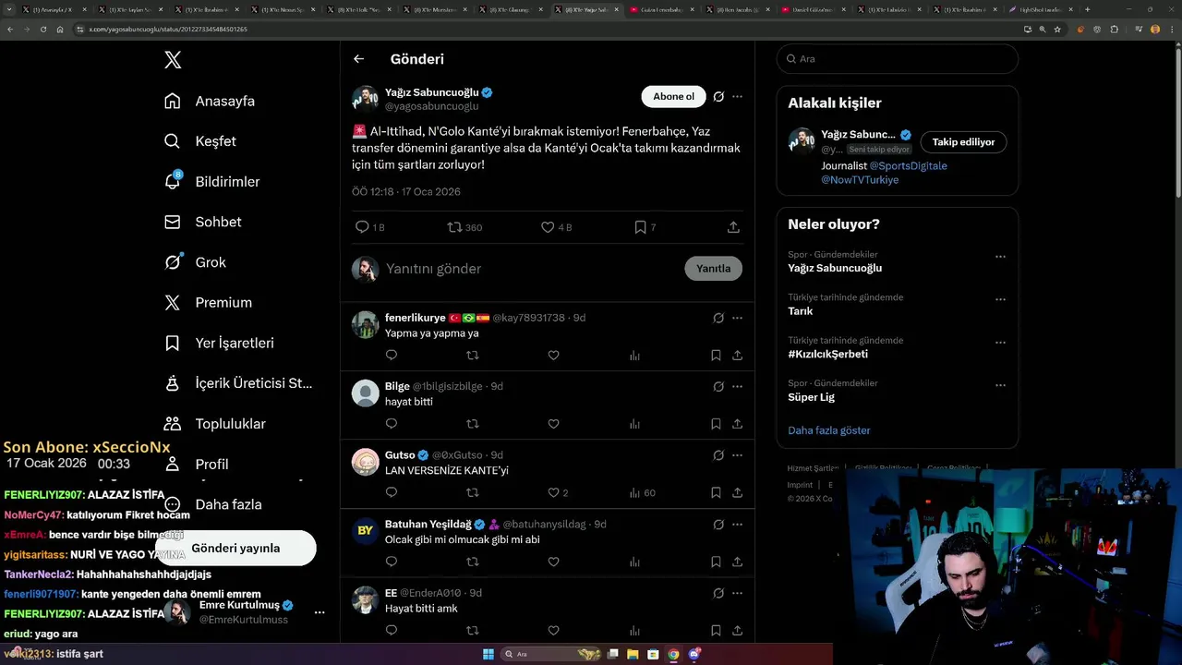Open the X logo home icon
1182x665 pixels.
(x=173, y=60)
